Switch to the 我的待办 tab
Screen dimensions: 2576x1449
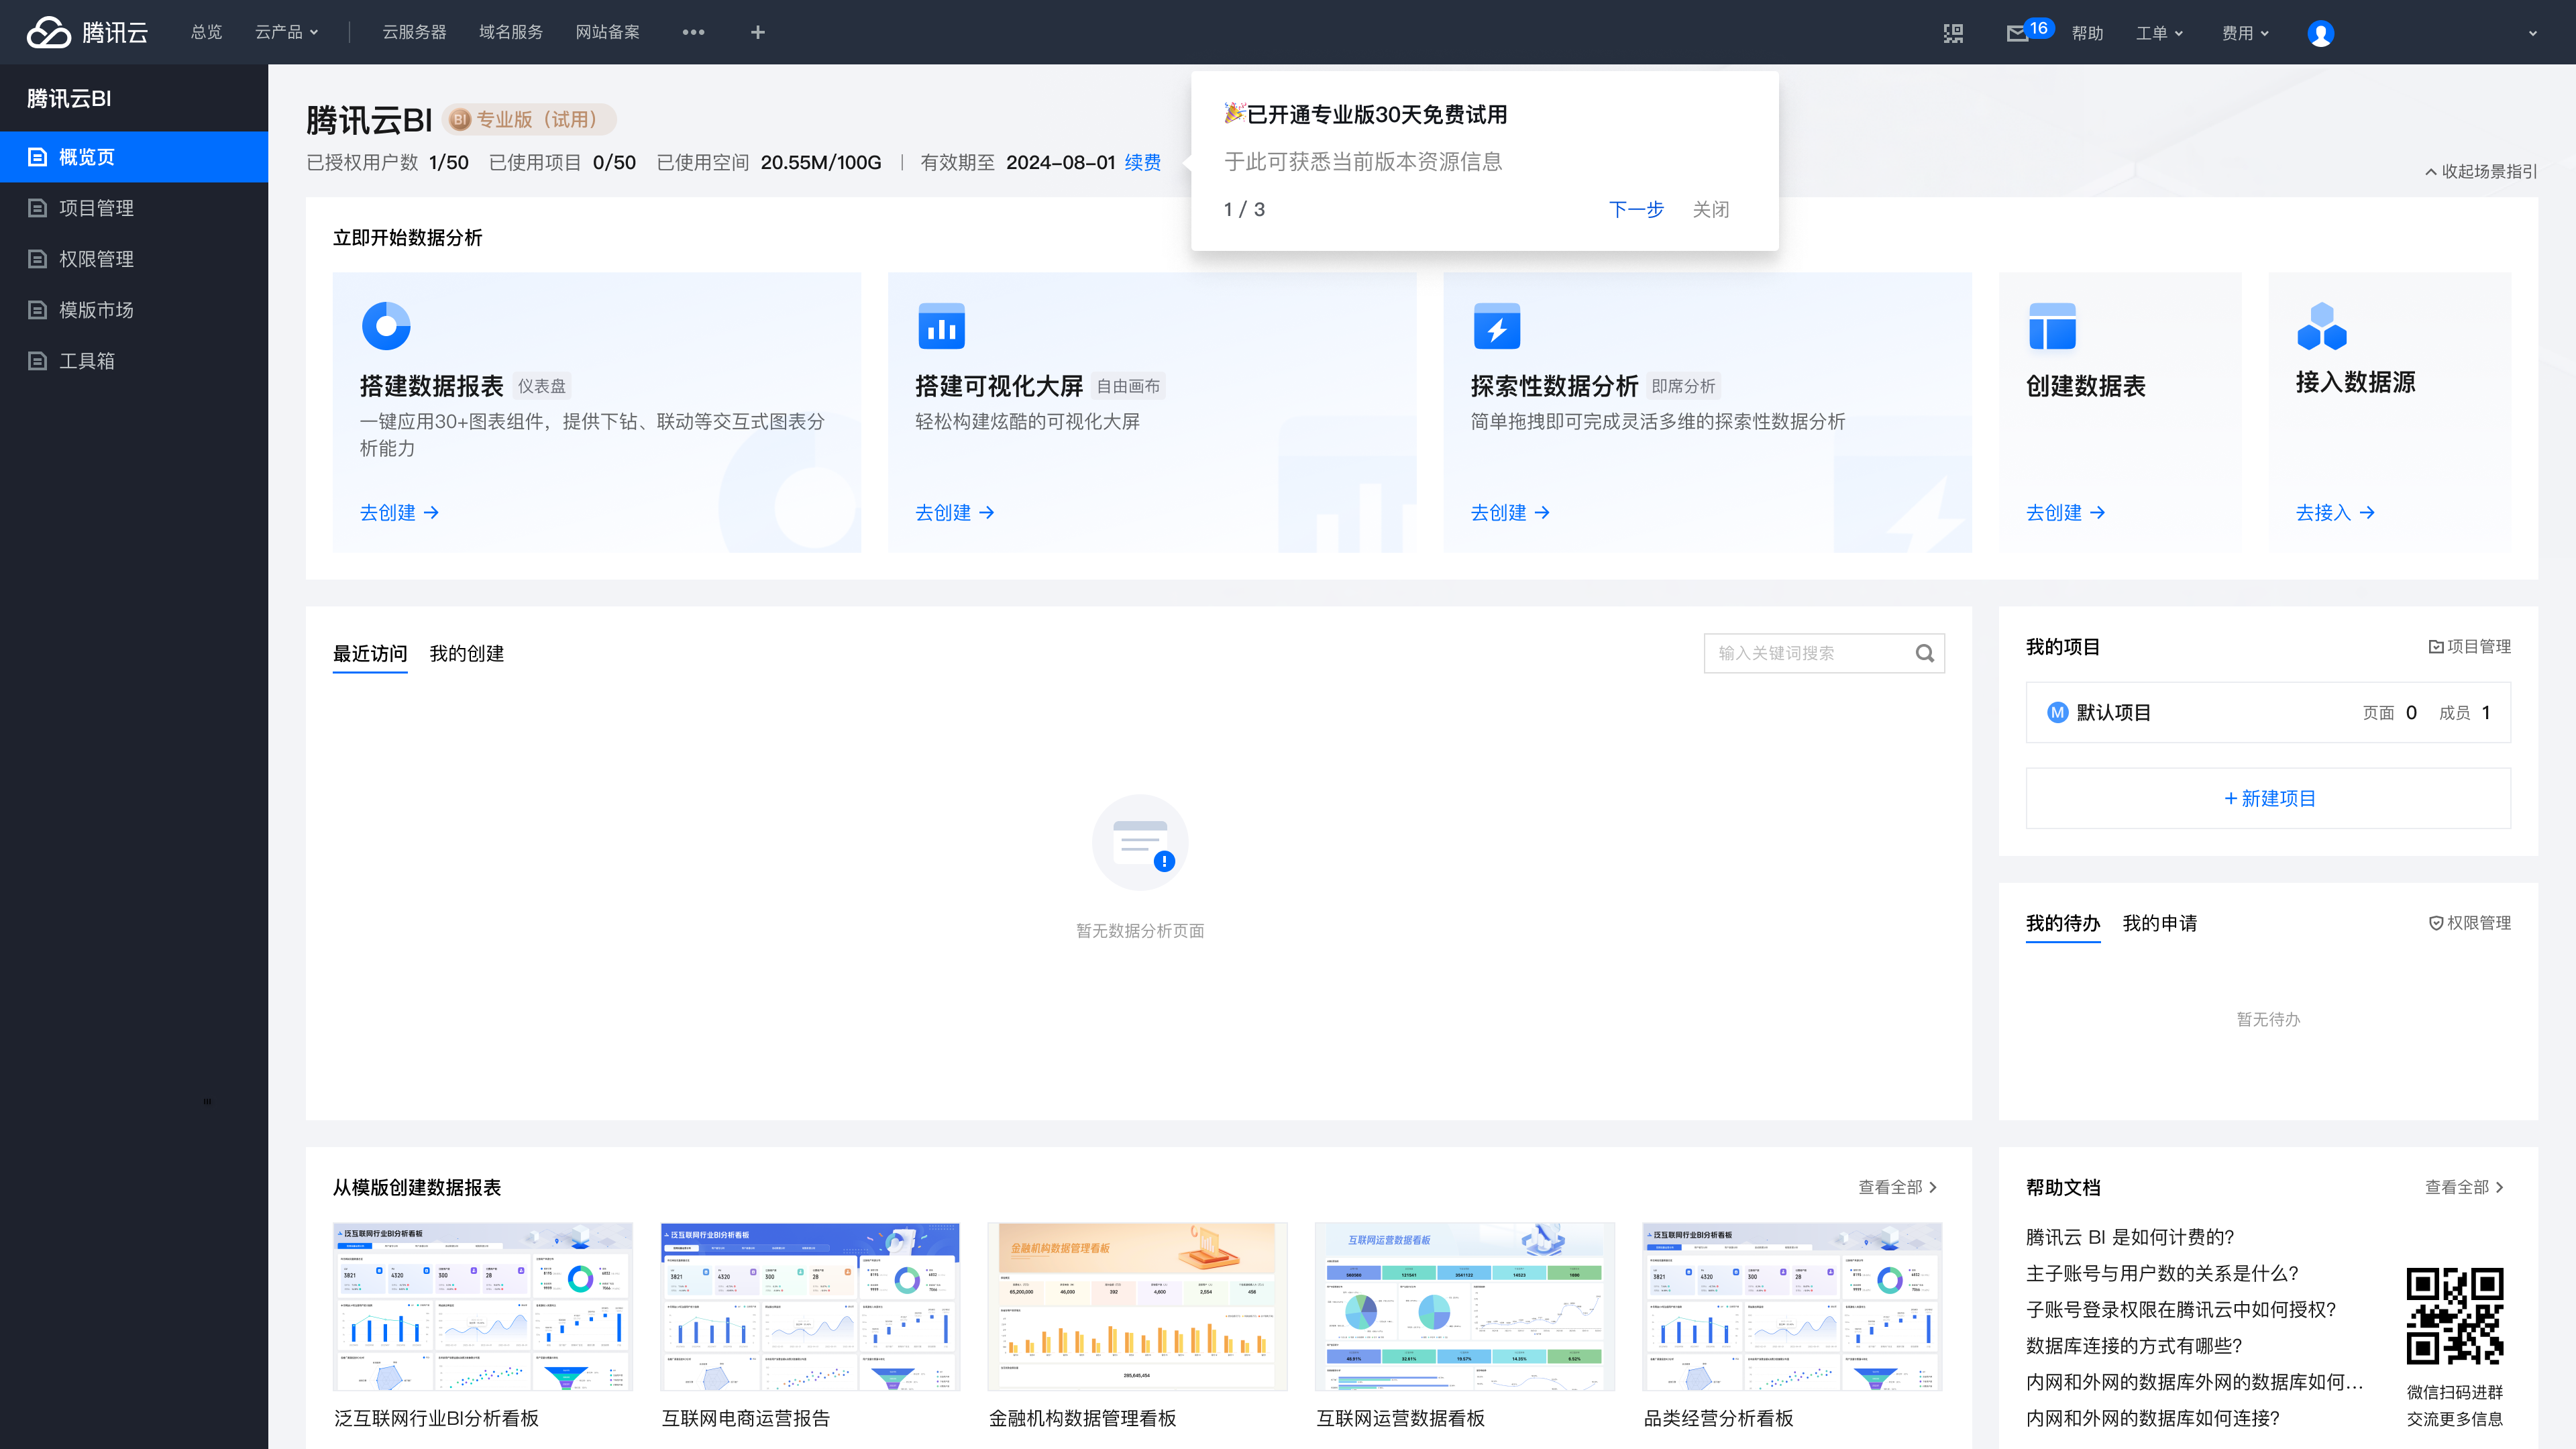click(2063, 923)
